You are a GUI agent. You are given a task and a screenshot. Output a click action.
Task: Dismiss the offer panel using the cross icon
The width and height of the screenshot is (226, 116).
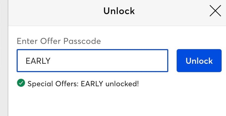(215, 11)
